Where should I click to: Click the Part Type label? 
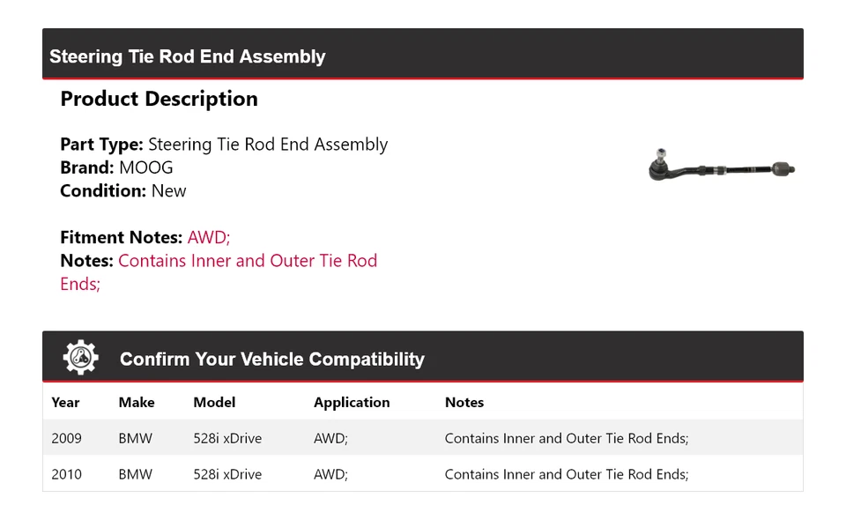click(101, 145)
